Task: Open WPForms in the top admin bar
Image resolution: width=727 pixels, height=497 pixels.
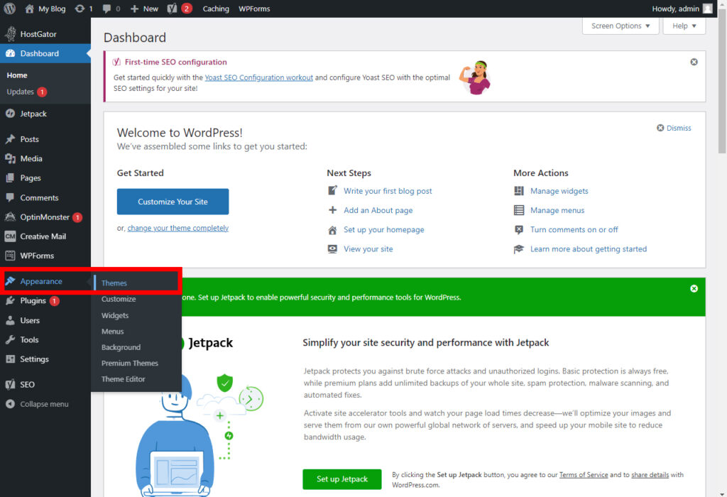Action: pos(254,9)
